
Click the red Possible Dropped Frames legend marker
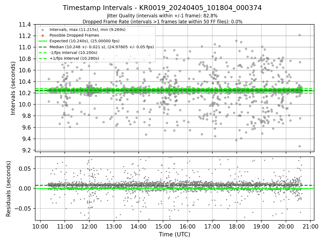click(43, 36)
